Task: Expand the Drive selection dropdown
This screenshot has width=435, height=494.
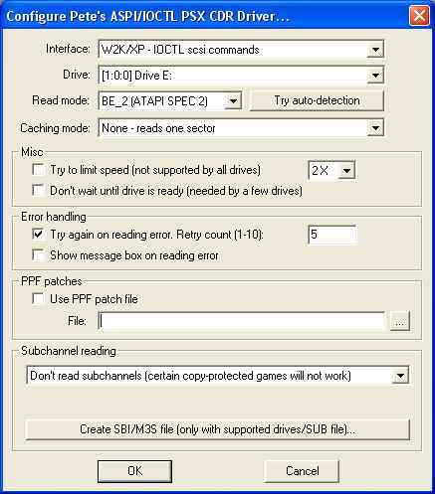Action: [x=375, y=76]
